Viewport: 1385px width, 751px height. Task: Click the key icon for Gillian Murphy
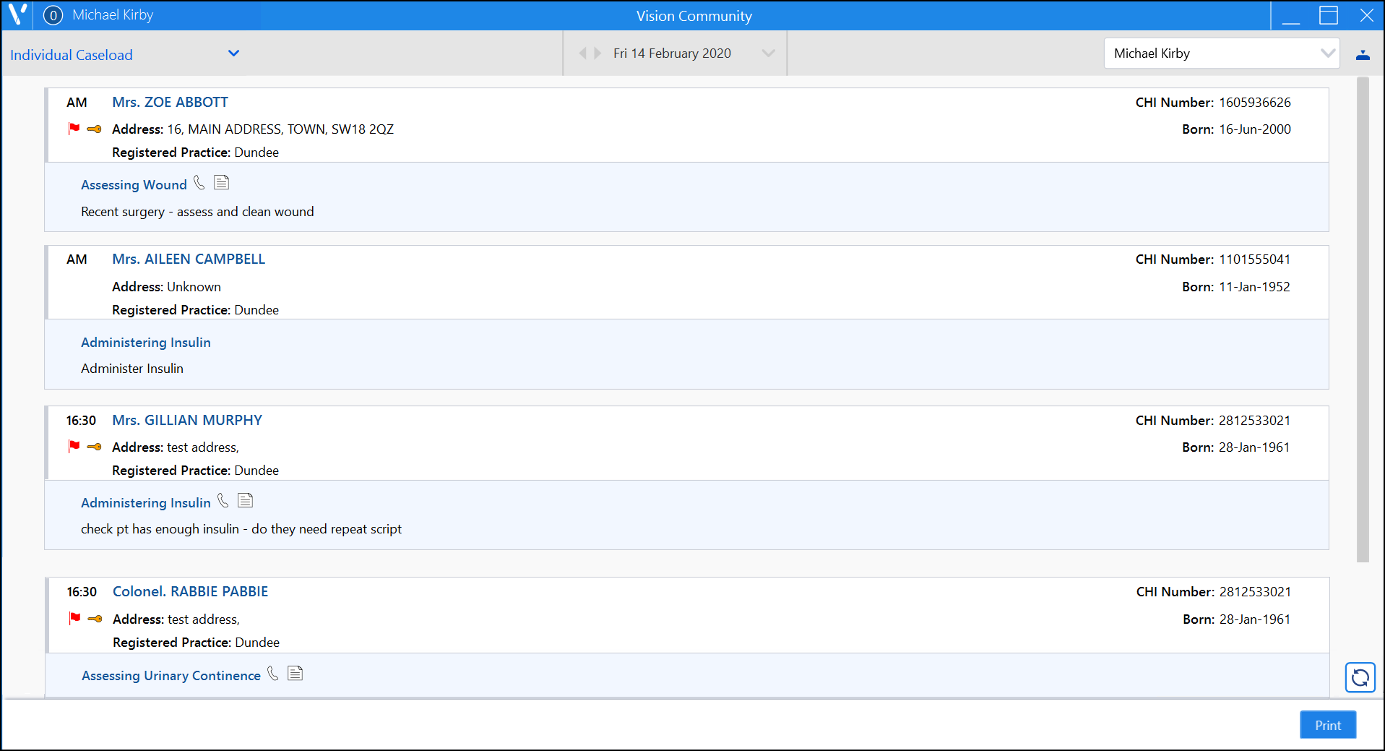[x=94, y=447]
